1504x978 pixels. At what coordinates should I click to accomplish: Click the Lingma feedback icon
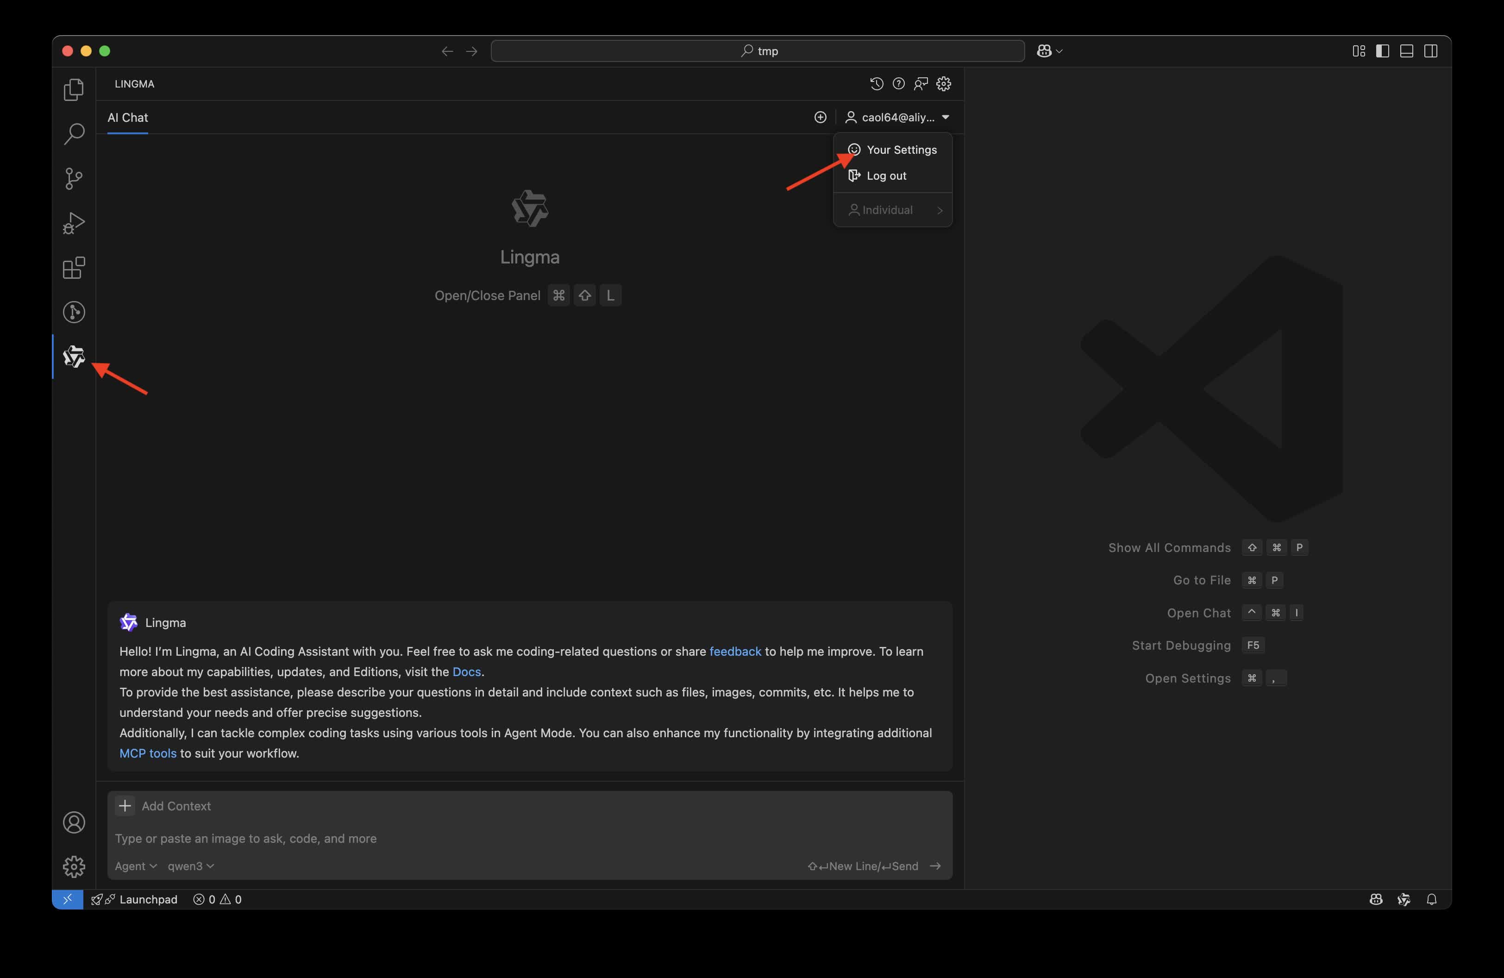[x=921, y=83]
